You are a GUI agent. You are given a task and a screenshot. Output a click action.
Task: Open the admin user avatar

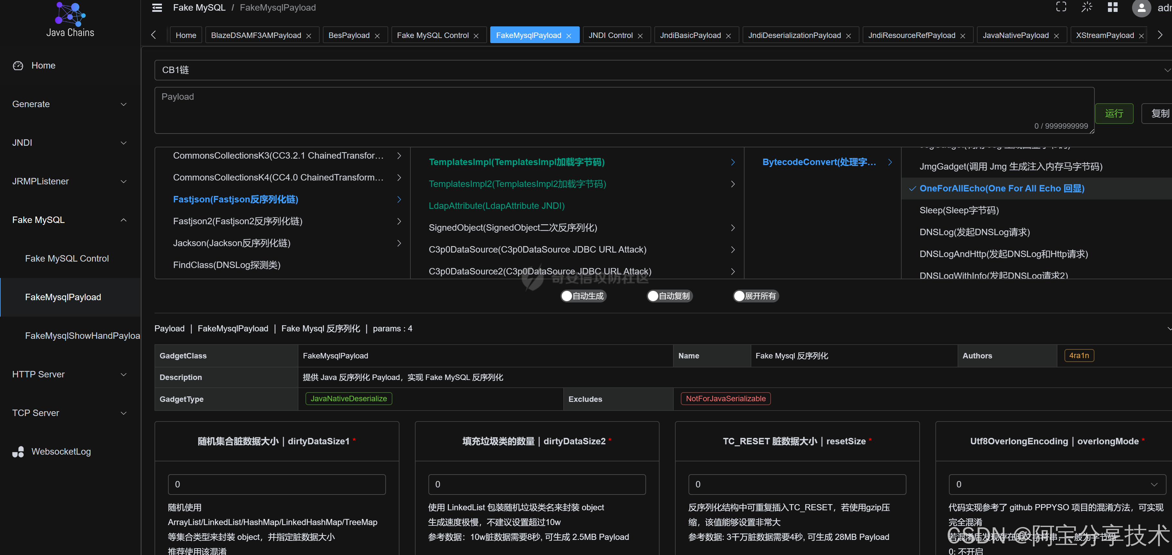click(x=1141, y=8)
